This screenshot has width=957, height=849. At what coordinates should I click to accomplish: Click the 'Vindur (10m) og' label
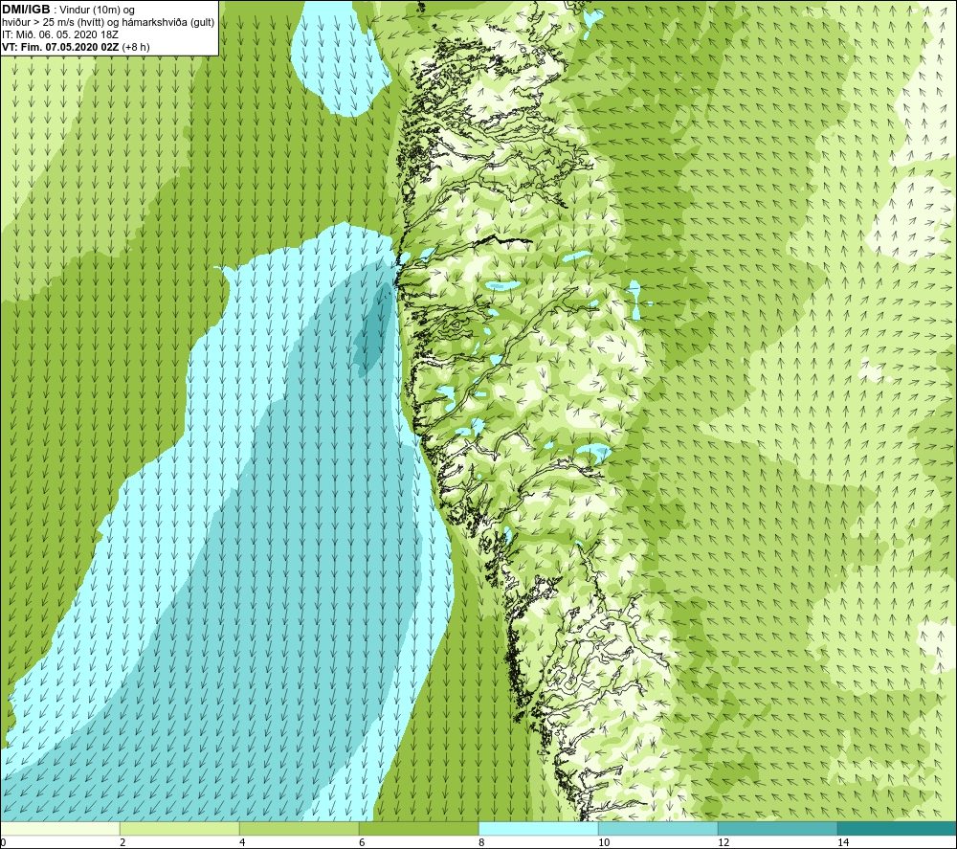click(x=97, y=11)
